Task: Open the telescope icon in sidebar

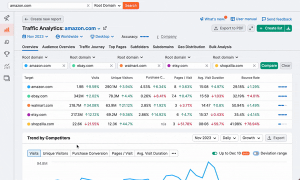Action: pos(6,18)
